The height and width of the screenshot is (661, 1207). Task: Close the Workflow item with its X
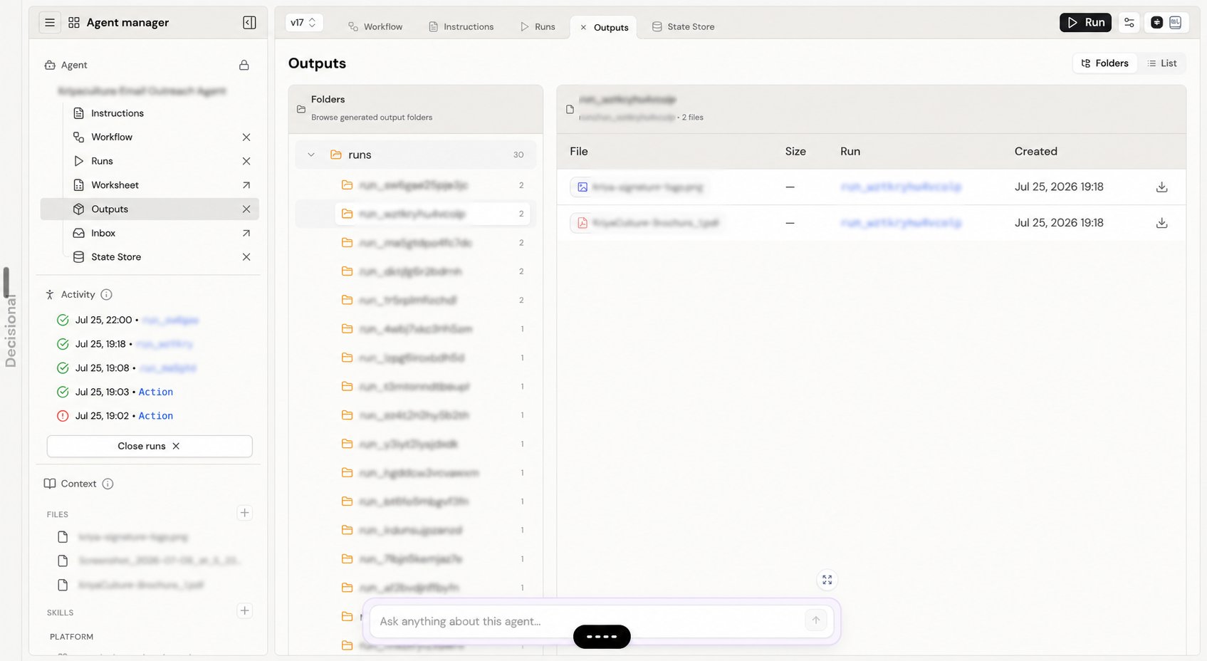(x=246, y=137)
